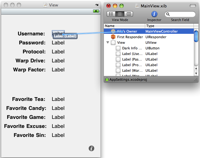Viewport: 200px width, 158px height.
Task: Switch to icon view mode
Action: pos(111,14)
